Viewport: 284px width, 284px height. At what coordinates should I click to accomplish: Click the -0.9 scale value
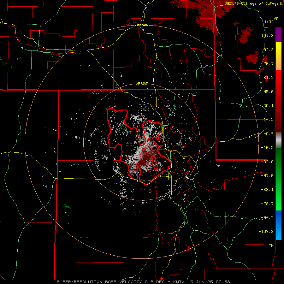269,134
